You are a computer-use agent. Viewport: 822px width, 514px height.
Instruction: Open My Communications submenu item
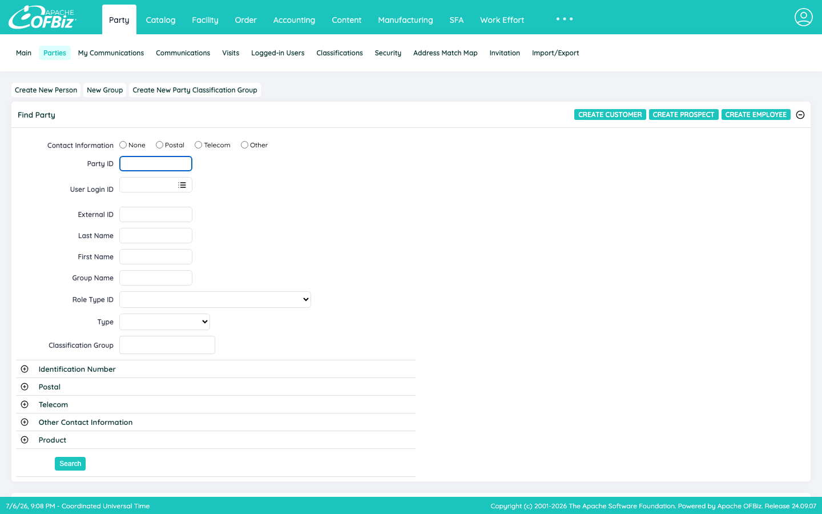111,53
